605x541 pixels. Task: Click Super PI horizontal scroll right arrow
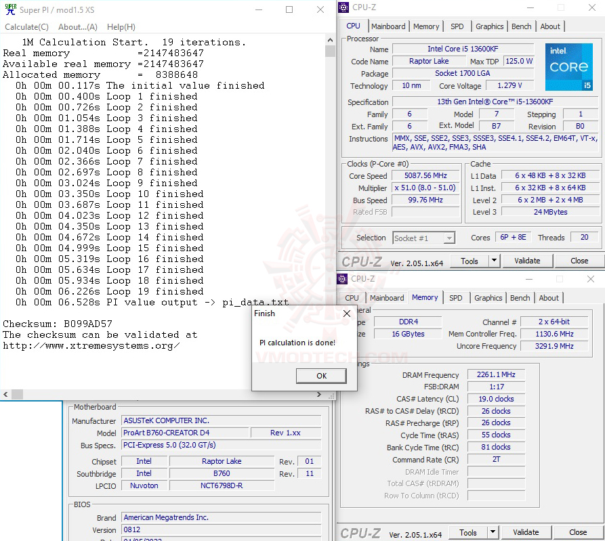coord(320,394)
